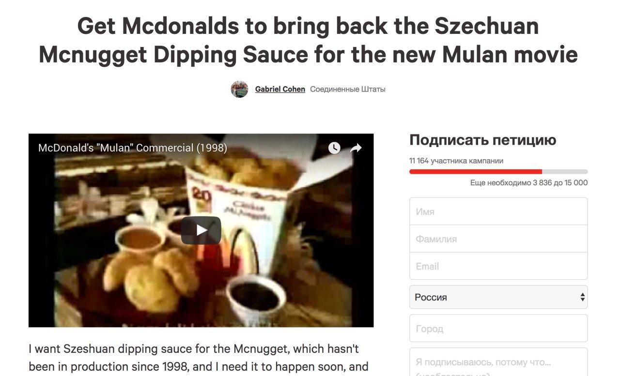Expand the Россия country dropdown
This screenshot has width=620, height=376.
pos(498,297)
